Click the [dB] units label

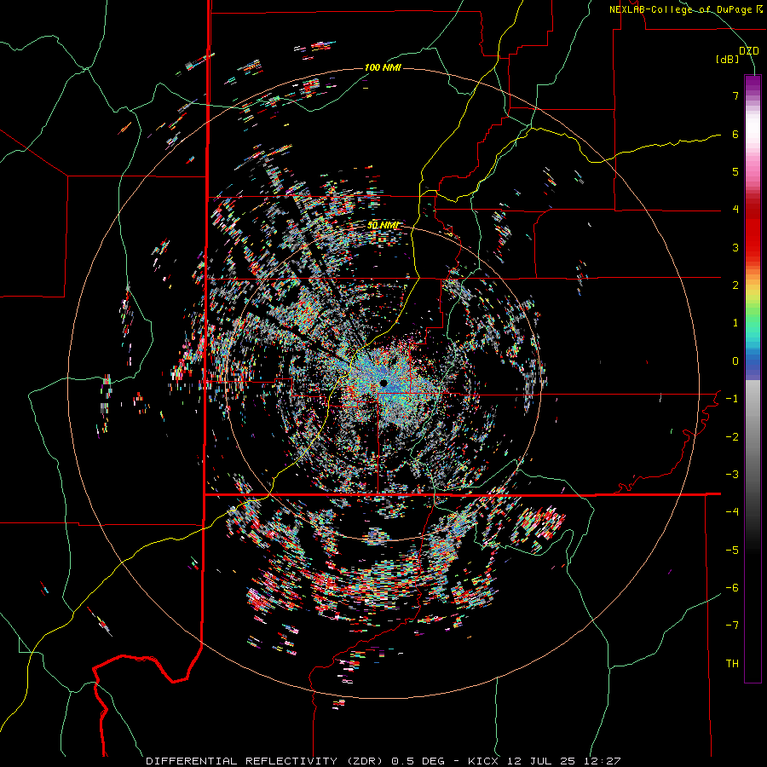click(727, 60)
